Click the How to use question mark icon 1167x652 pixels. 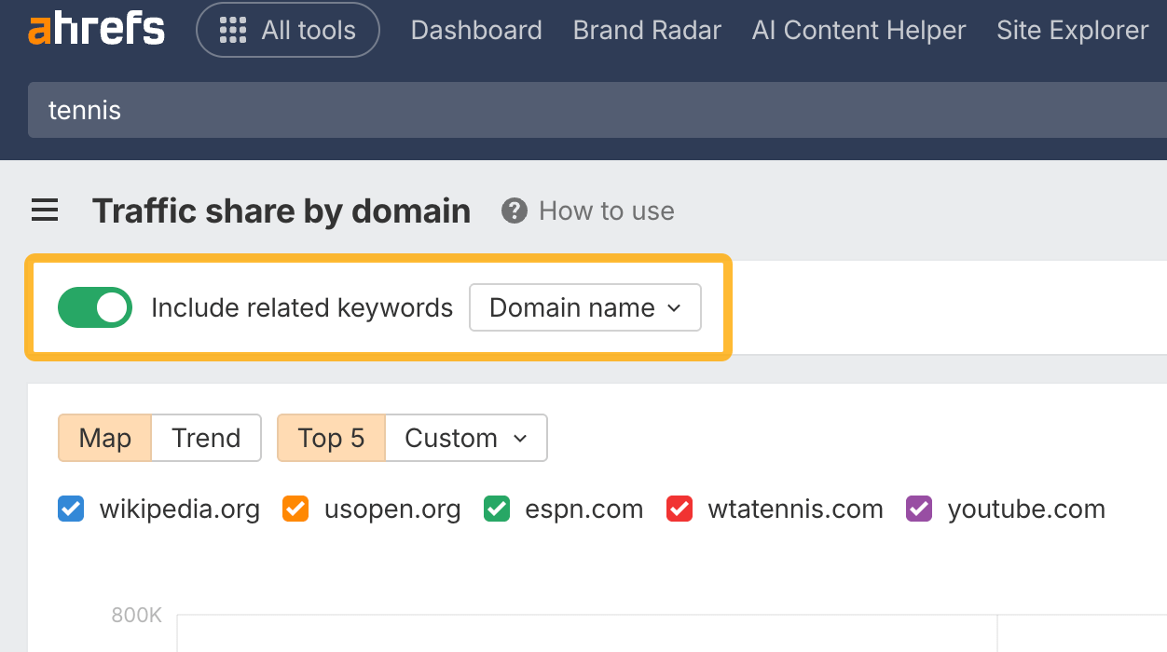point(514,211)
